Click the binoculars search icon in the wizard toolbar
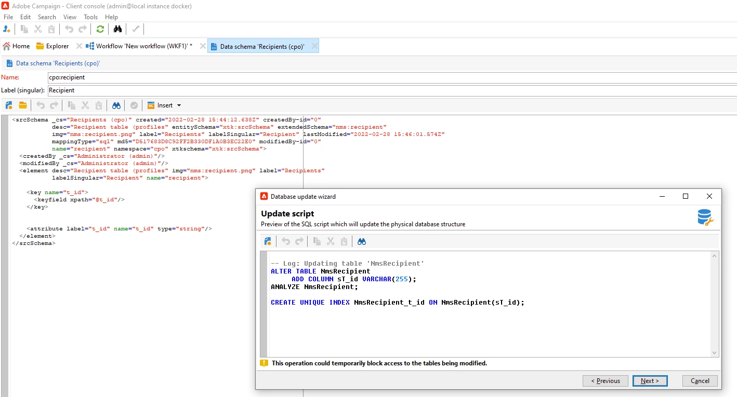The height and width of the screenshot is (397, 737). pos(362,241)
